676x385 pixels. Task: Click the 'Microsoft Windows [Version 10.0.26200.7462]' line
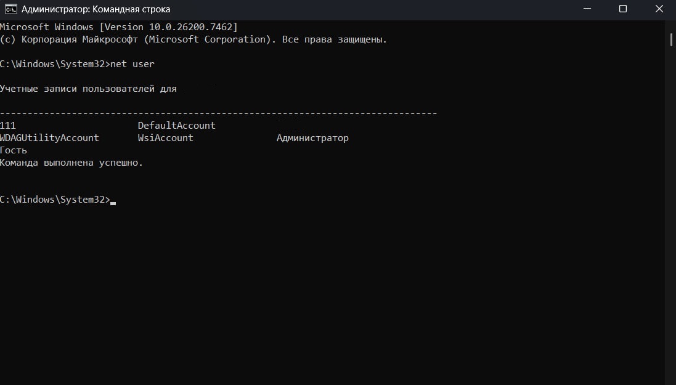[x=118, y=27]
